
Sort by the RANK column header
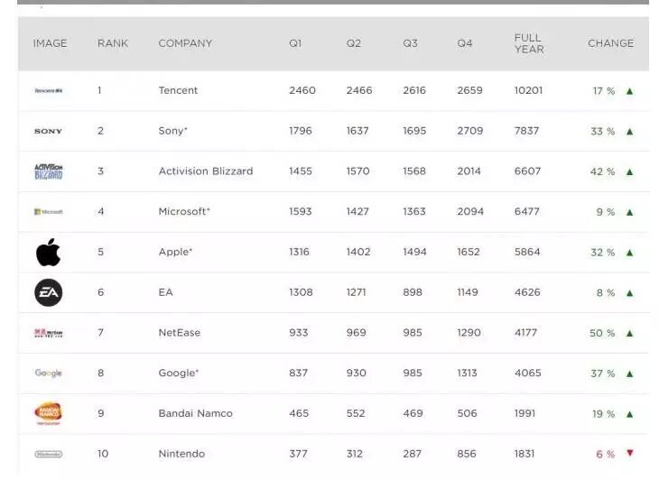point(113,43)
